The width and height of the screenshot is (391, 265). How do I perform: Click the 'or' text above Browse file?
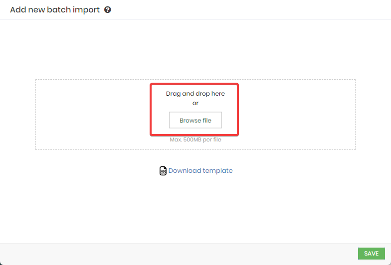195,103
